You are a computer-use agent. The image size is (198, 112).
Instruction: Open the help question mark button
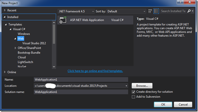(x=180, y=2)
